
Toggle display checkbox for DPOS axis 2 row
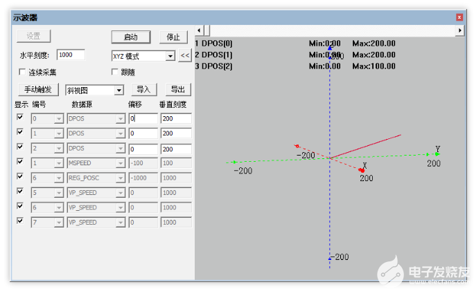20,147
